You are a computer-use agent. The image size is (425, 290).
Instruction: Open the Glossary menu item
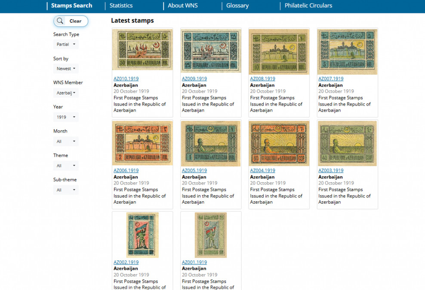237,6
